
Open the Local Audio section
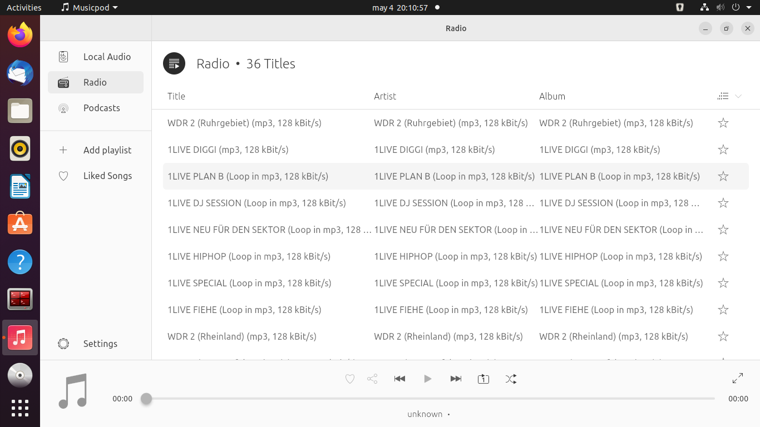pyautogui.click(x=96, y=57)
